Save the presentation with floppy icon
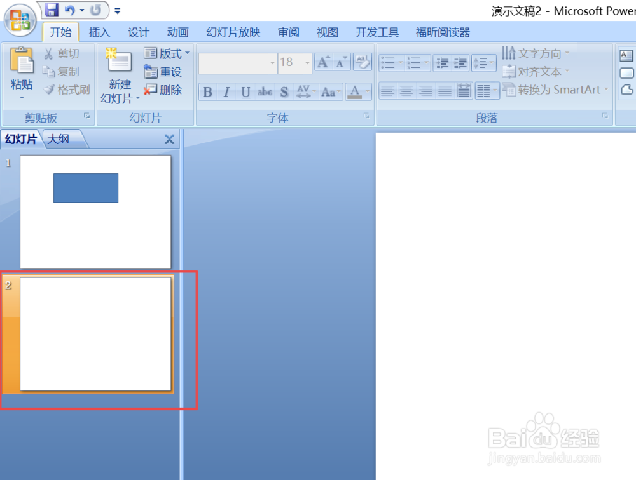This screenshot has width=636, height=480. pyautogui.click(x=52, y=10)
